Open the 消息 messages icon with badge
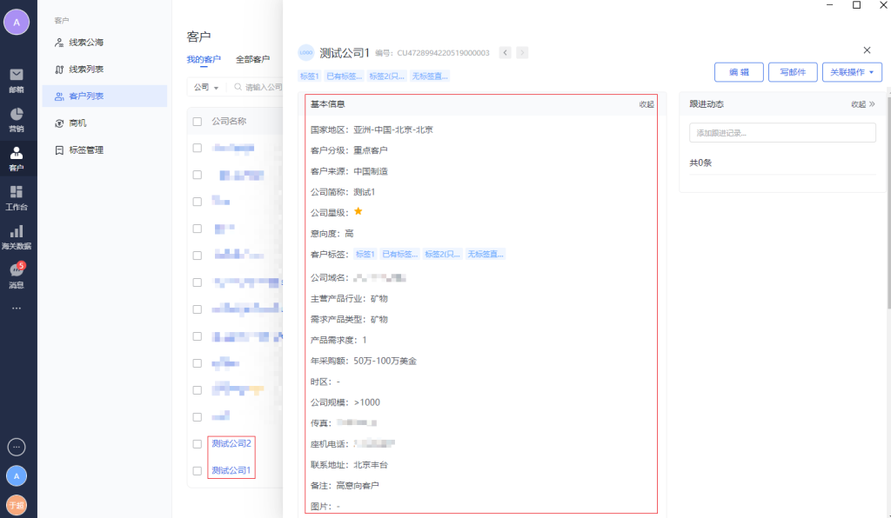The image size is (891, 518). (17, 275)
